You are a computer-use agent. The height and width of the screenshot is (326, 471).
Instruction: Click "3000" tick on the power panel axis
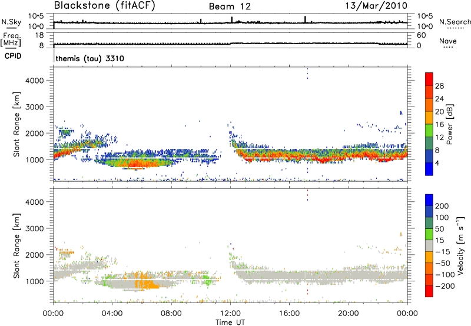tap(34, 107)
